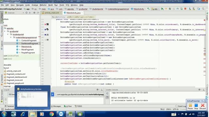The image size is (209, 117).
Task: Pause ActivePresenter recording
Action: pos(190,107)
